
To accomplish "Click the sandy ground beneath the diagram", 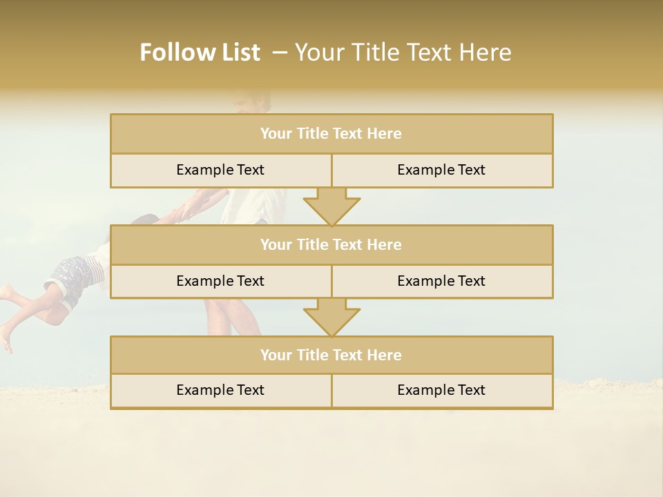I will point(331,452).
